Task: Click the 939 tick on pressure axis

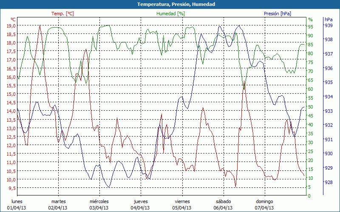Action: point(329,25)
